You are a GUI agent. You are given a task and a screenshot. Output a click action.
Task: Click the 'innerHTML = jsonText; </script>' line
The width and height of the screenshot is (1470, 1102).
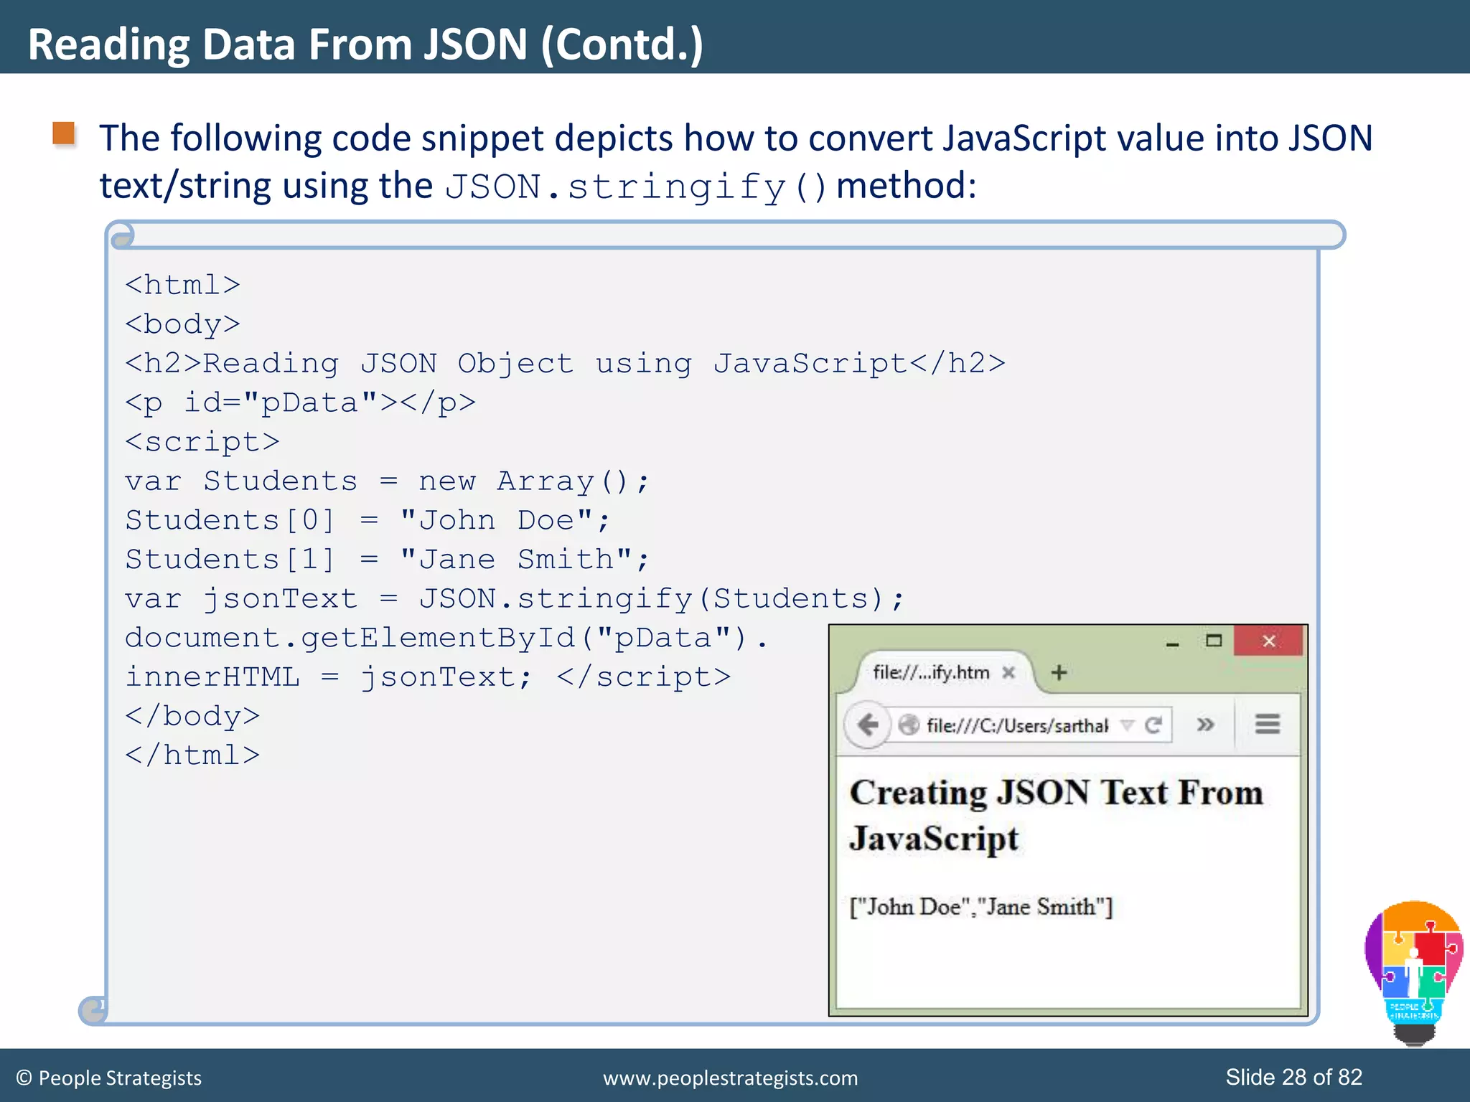(428, 677)
